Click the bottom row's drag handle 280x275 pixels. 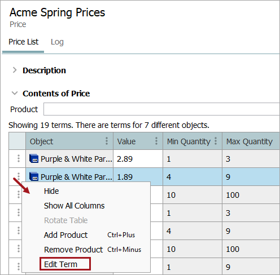point(19,267)
